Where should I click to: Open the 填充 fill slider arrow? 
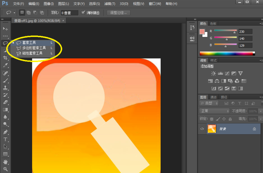261,119
